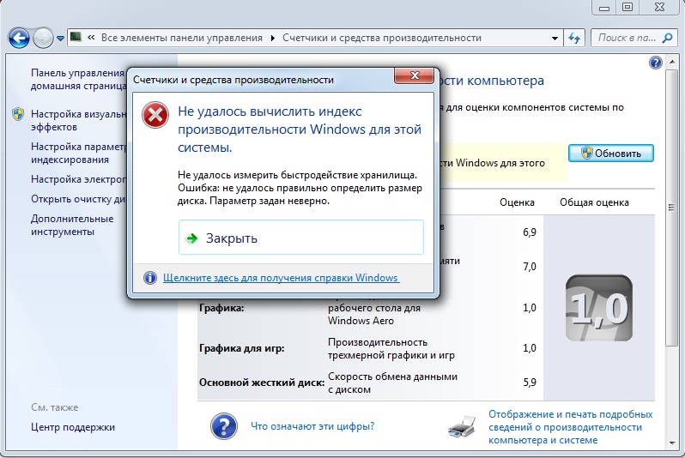Open Панель управления домашняя страница link
Image resolution: width=685 pixels, height=458 pixels.
78,80
